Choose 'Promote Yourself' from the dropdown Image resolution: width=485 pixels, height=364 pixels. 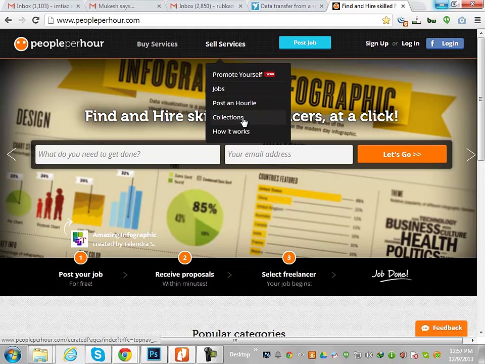tap(237, 75)
